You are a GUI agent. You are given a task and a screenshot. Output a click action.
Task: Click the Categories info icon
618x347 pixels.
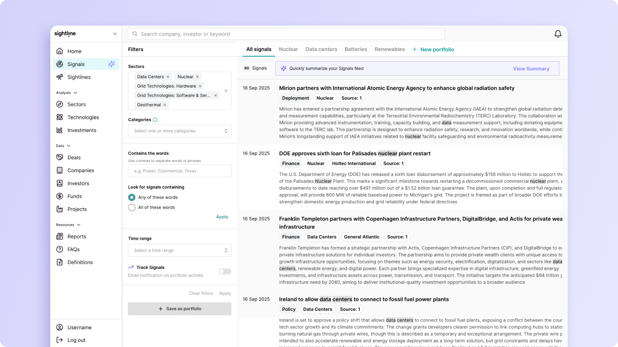pos(155,120)
